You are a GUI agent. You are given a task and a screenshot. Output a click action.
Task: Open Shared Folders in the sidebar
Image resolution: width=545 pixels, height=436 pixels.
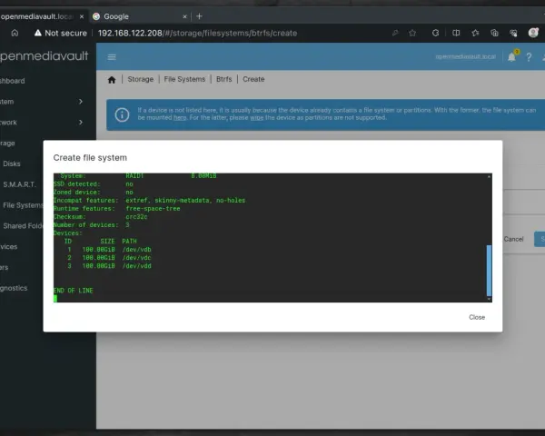click(23, 226)
